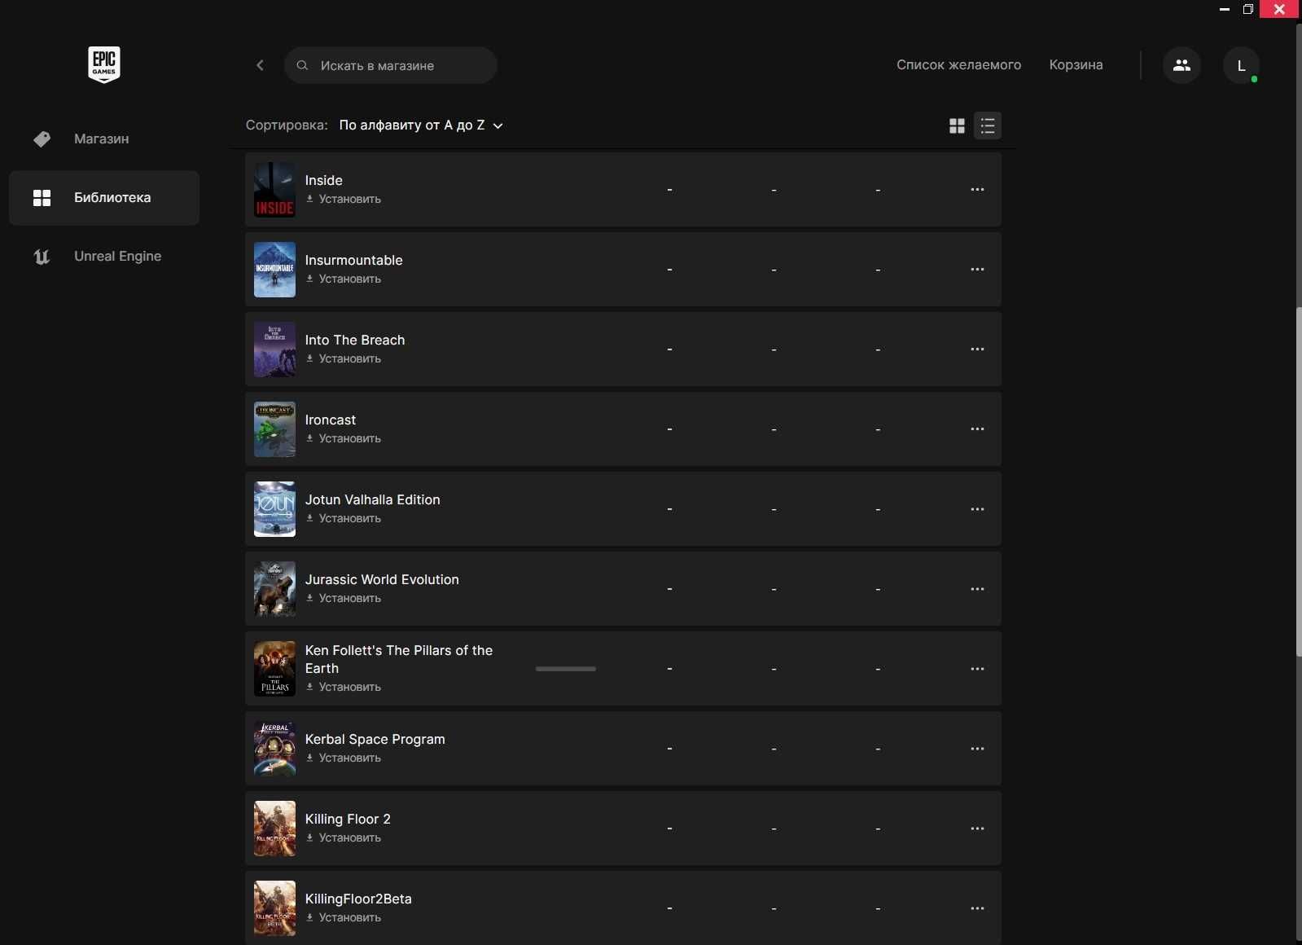Install Into The Breach via Установить
This screenshot has width=1302, height=945.
tap(344, 359)
